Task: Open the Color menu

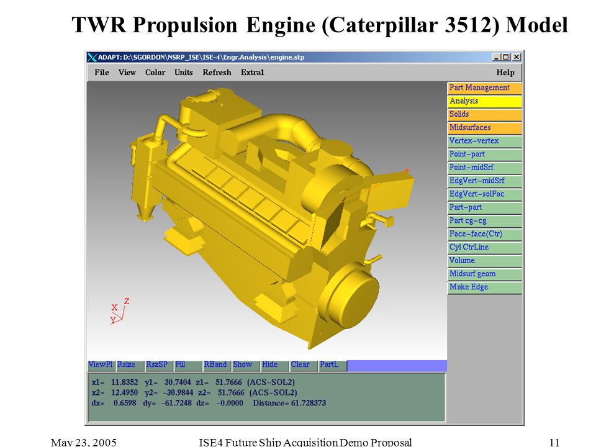Action: (x=155, y=72)
